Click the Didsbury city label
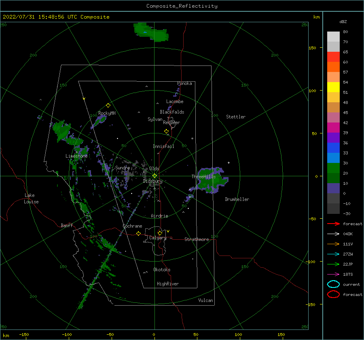Image resolution: width=364 pixels, height=340 pixels. (152, 181)
